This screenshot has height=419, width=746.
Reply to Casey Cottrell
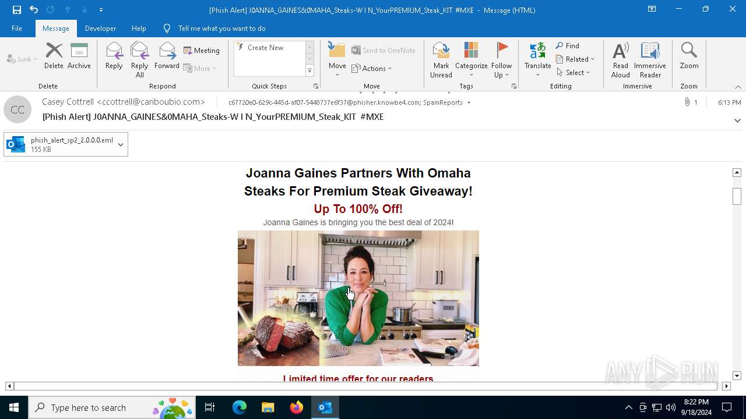point(114,56)
